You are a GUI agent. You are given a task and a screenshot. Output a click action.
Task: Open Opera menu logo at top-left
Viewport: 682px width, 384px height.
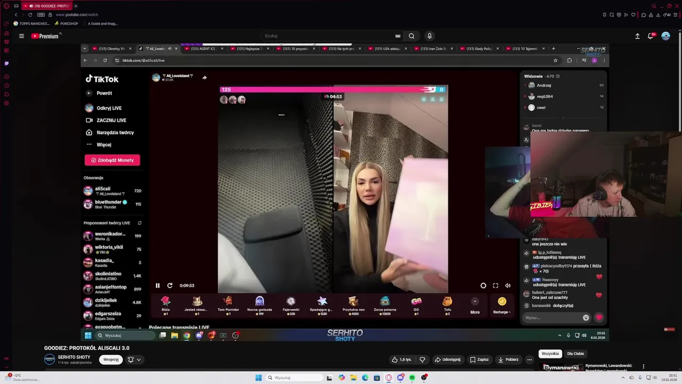pos(6,6)
